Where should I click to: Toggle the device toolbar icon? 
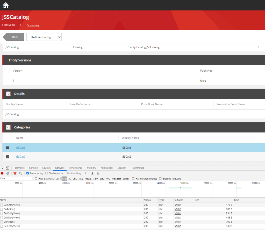tap(8, 168)
